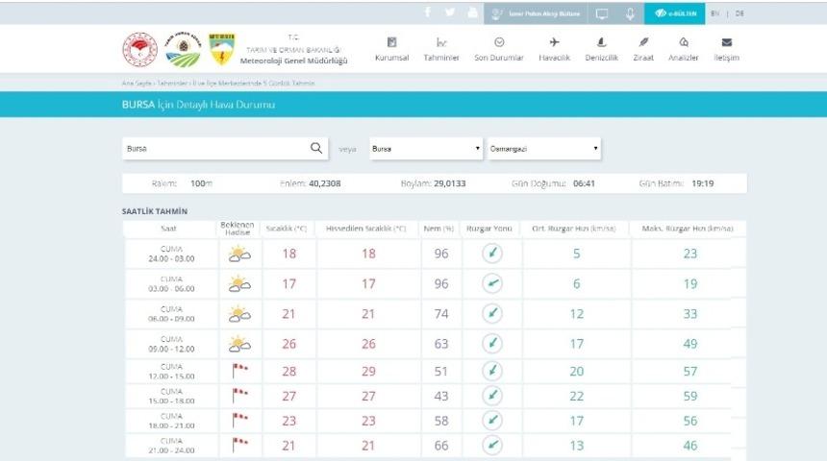
Task: Open the e-BÜLTEN button
Action: click(x=674, y=13)
